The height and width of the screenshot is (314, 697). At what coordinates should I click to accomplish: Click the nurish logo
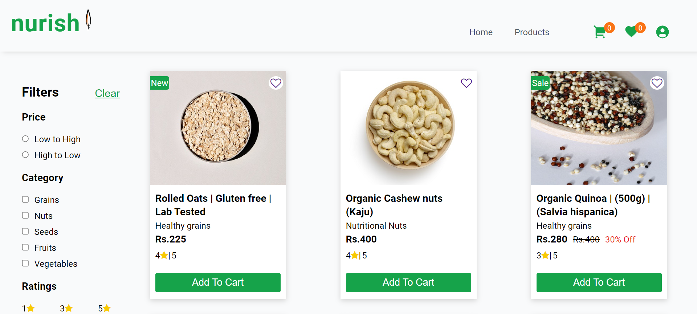(51, 22)
